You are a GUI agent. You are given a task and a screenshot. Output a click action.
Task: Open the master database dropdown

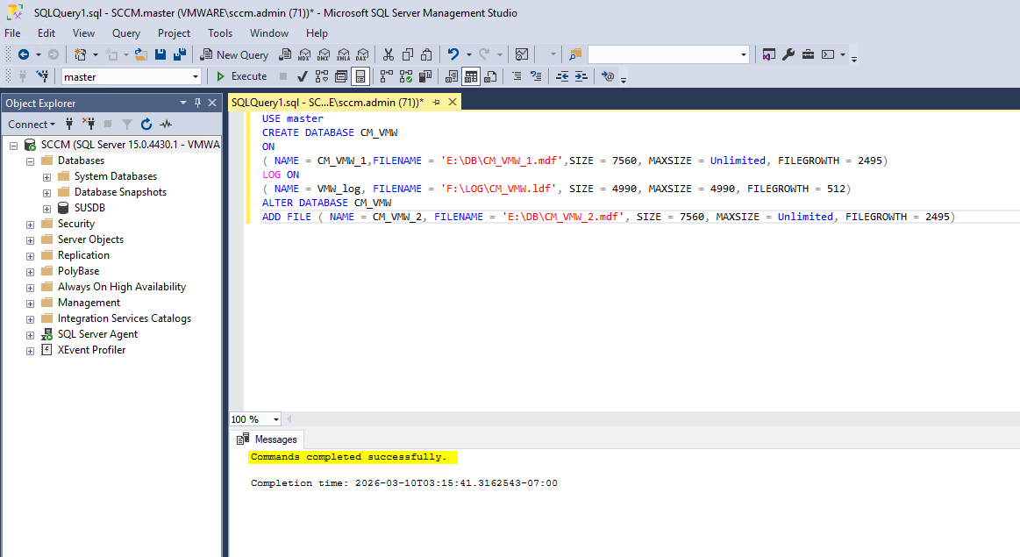click(x=196, y=77)
